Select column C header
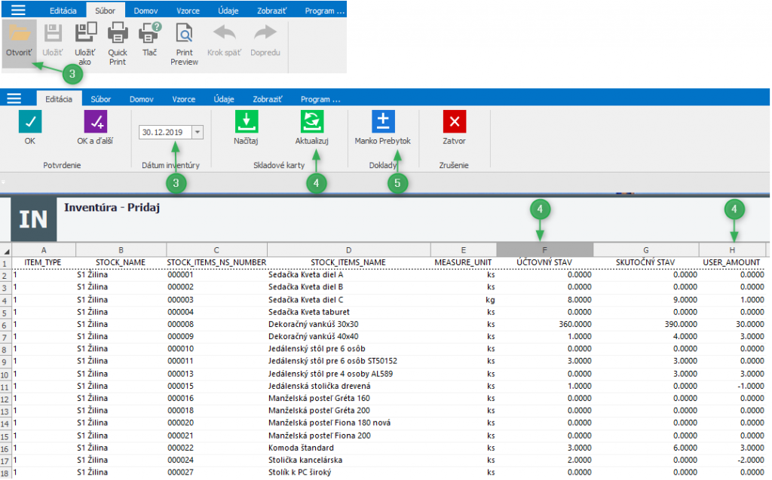The image size is (772, 480). (x=216, y=249)
